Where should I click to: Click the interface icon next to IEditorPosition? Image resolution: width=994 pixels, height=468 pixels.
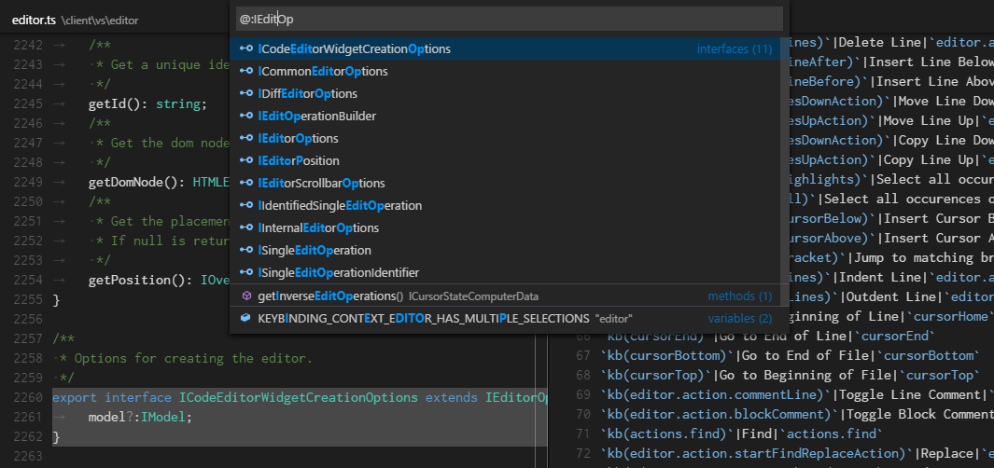point(246,161)
